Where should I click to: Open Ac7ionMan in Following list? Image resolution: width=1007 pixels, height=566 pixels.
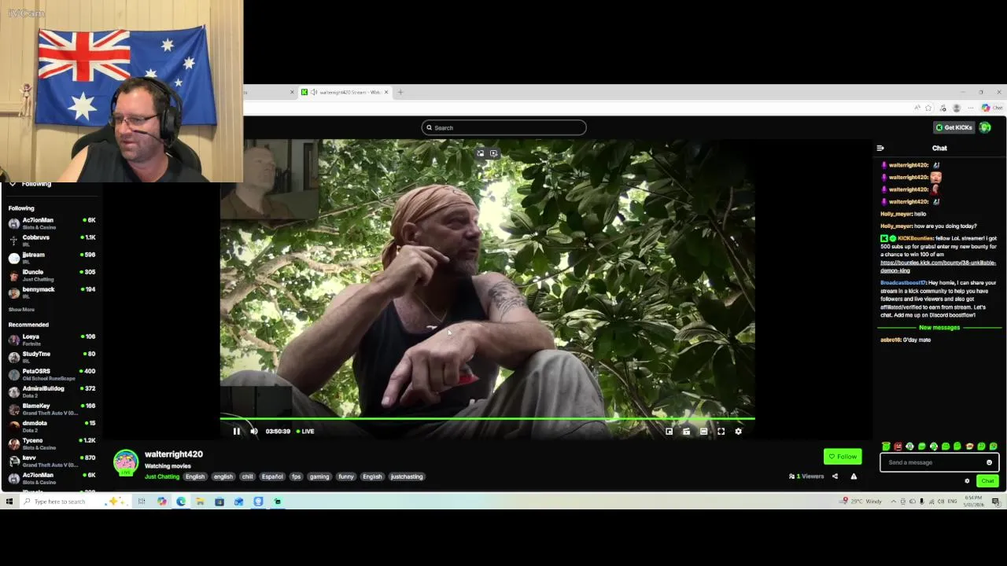pos(52,223)
